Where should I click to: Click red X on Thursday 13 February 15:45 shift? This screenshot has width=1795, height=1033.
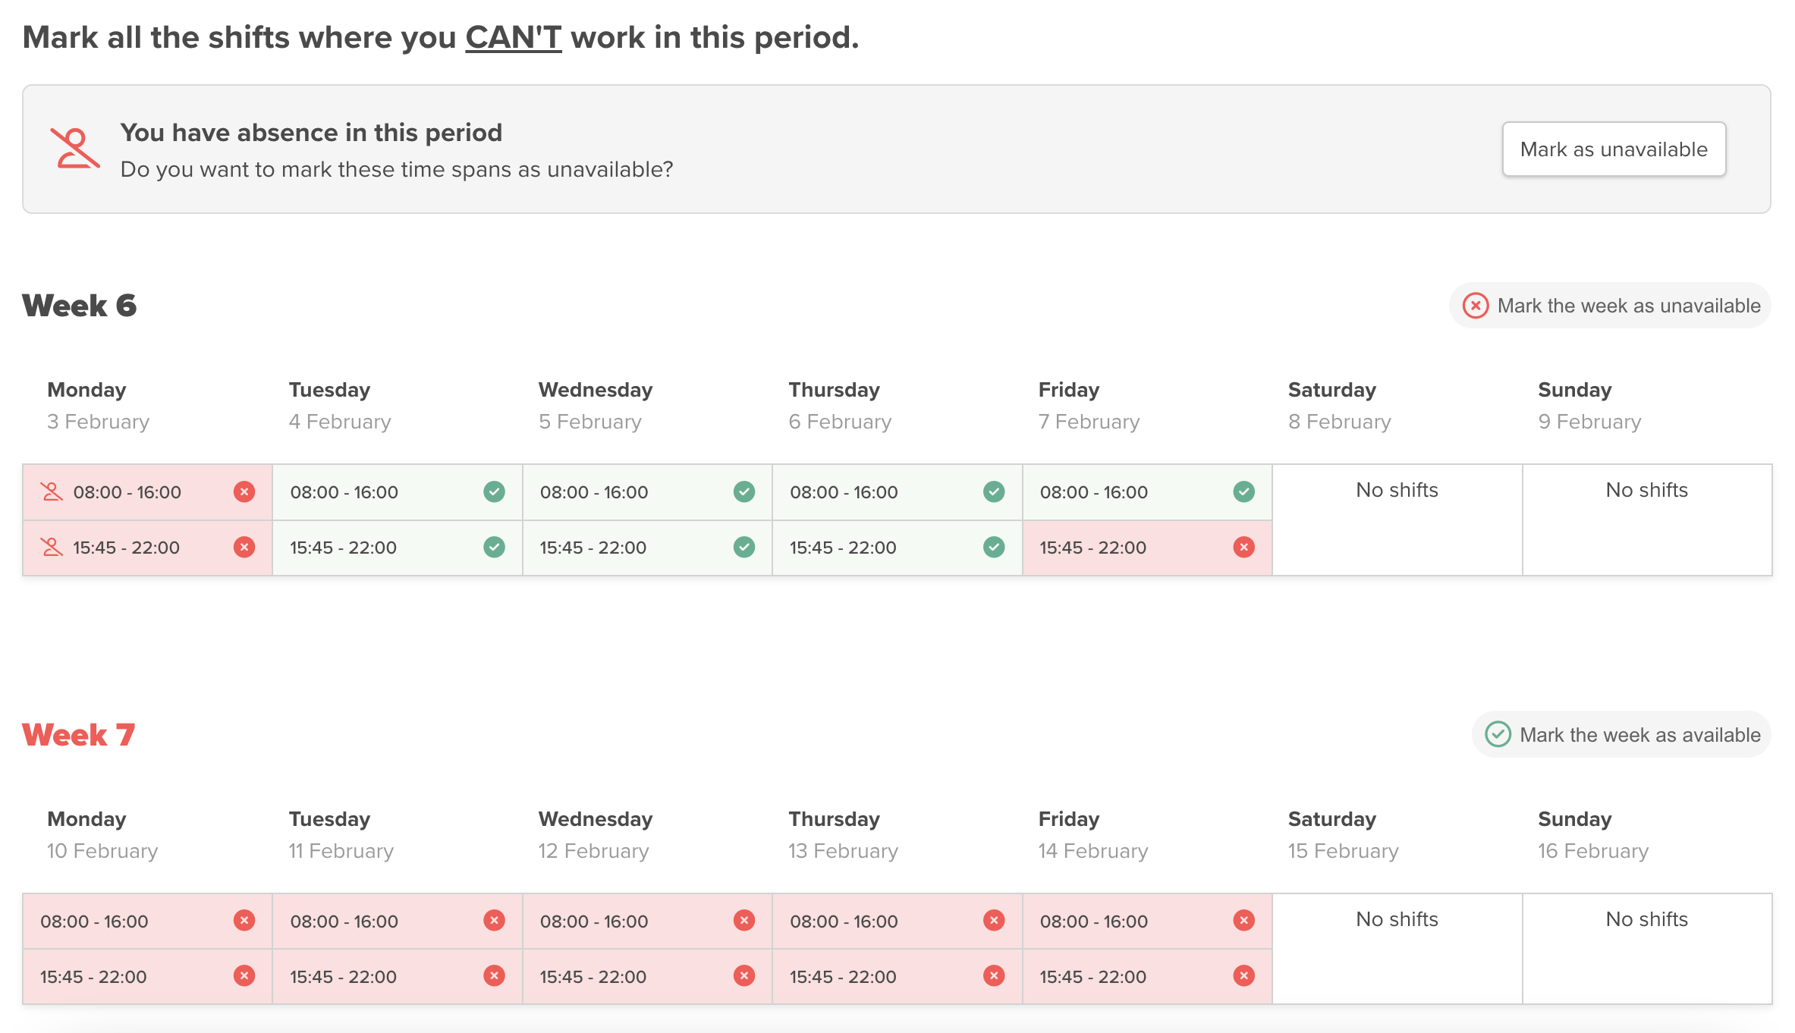tap(993, 976)
